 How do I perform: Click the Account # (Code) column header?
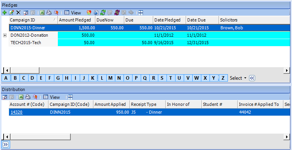[29, 104]
